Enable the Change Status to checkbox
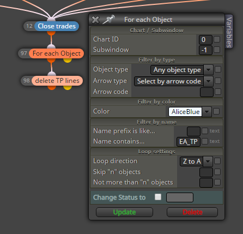The width and height of the screenshot is (243, 234). click(158, 197)
